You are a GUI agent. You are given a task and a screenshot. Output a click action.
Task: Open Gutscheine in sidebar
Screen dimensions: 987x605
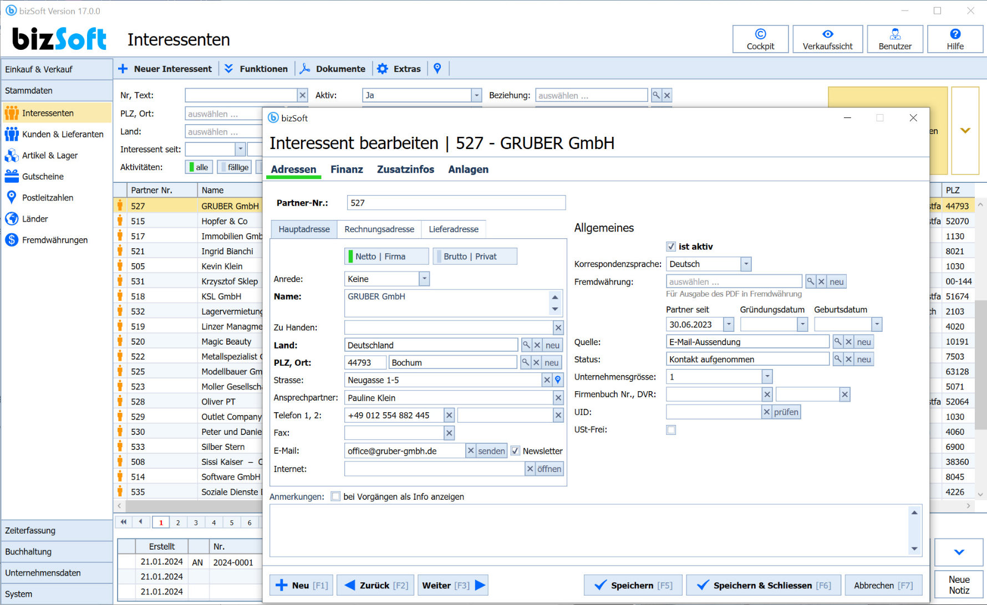tap(57, 176)
